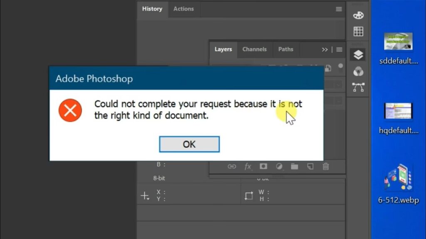Click the create new layer icon

(310, 166)
